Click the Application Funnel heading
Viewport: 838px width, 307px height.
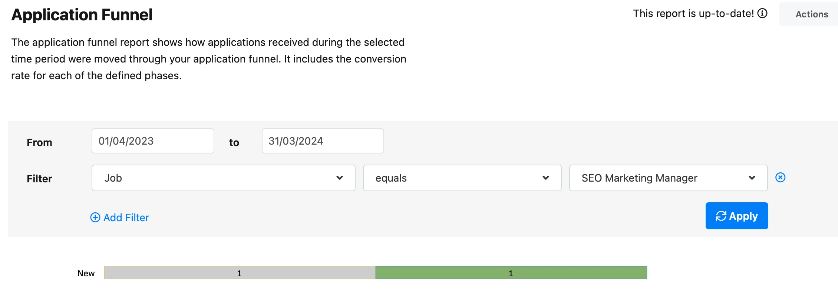point(82,15)
